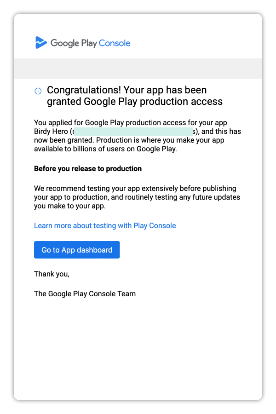Click the Google Play Console logo icon
This screenshot has height=414, width=276.
click(41, 42)
